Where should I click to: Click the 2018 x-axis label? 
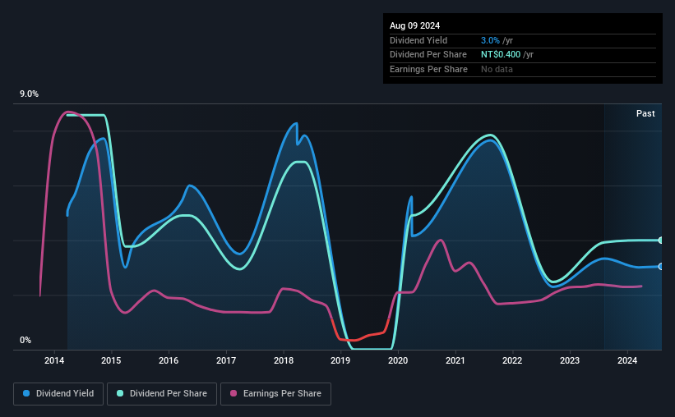tap(284, 360)
